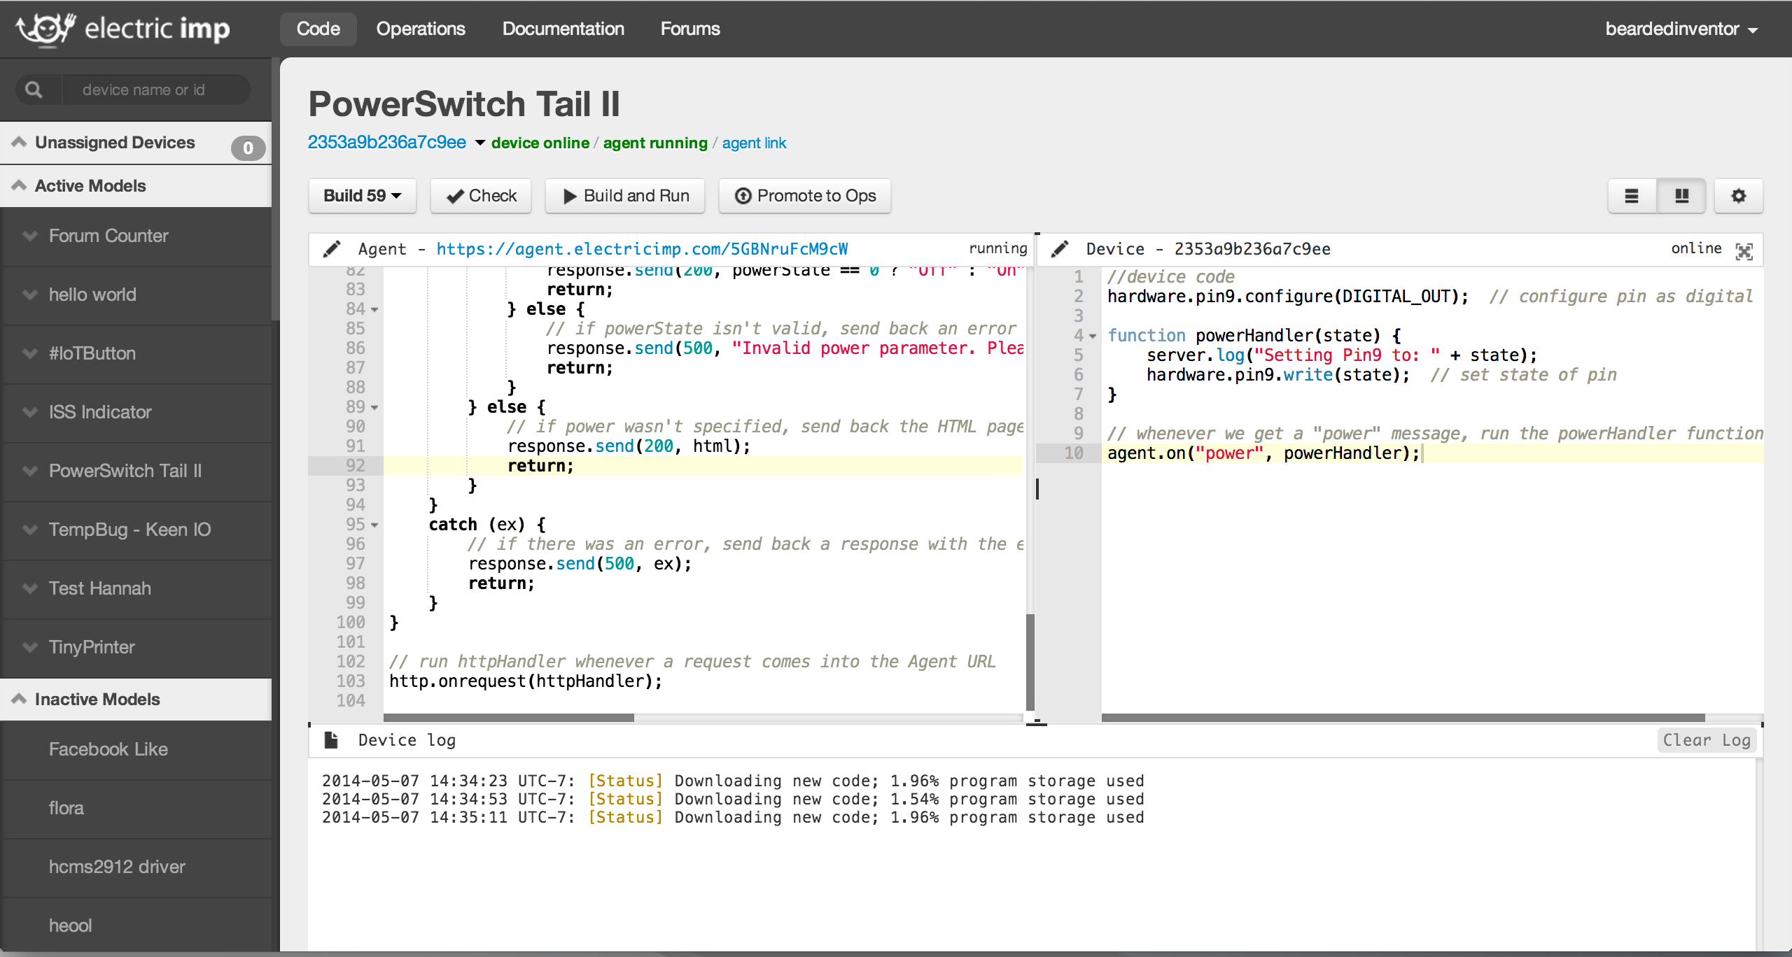Open the Forums tab

click(690, 29)
